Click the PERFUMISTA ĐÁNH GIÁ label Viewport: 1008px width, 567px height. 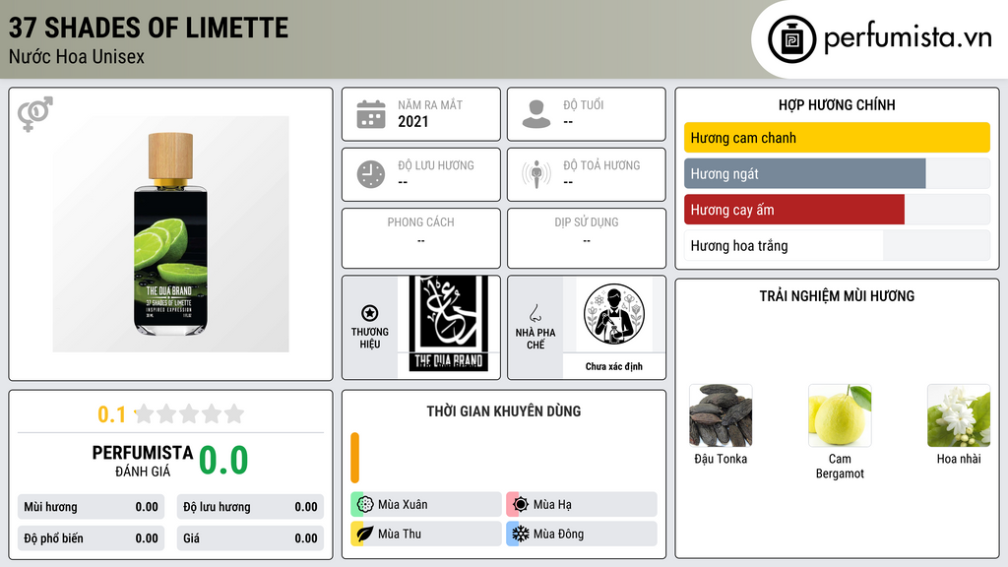tap(143, 461)
